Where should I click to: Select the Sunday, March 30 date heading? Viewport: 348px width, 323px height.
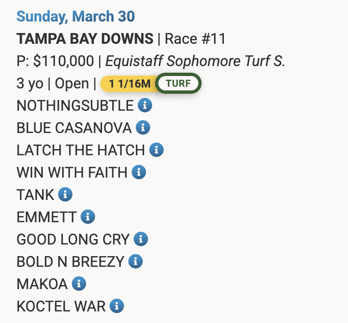(x=75, y=17)
